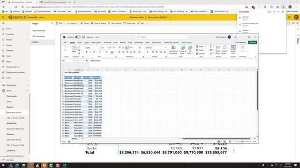Collapse the Demo workspace in Power BI
This screenshot has width=300, height=168.
point(27,91)
